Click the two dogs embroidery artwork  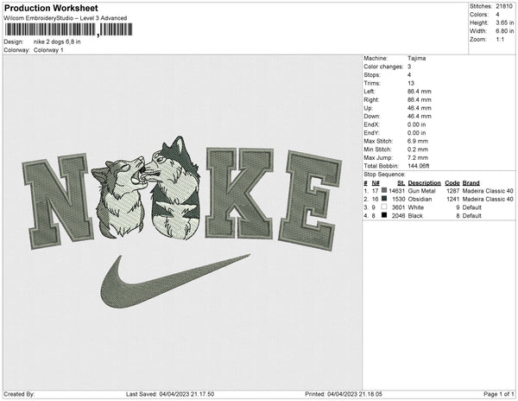pyautogui.click(x=145, y=188)
